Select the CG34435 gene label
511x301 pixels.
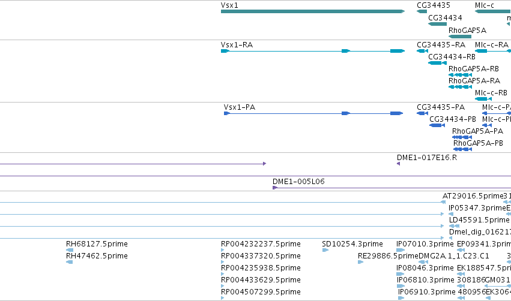[x=434, y=5]
